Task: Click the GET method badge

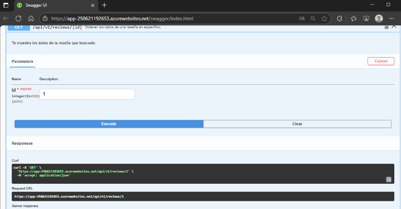Action: tap(19, 27)
